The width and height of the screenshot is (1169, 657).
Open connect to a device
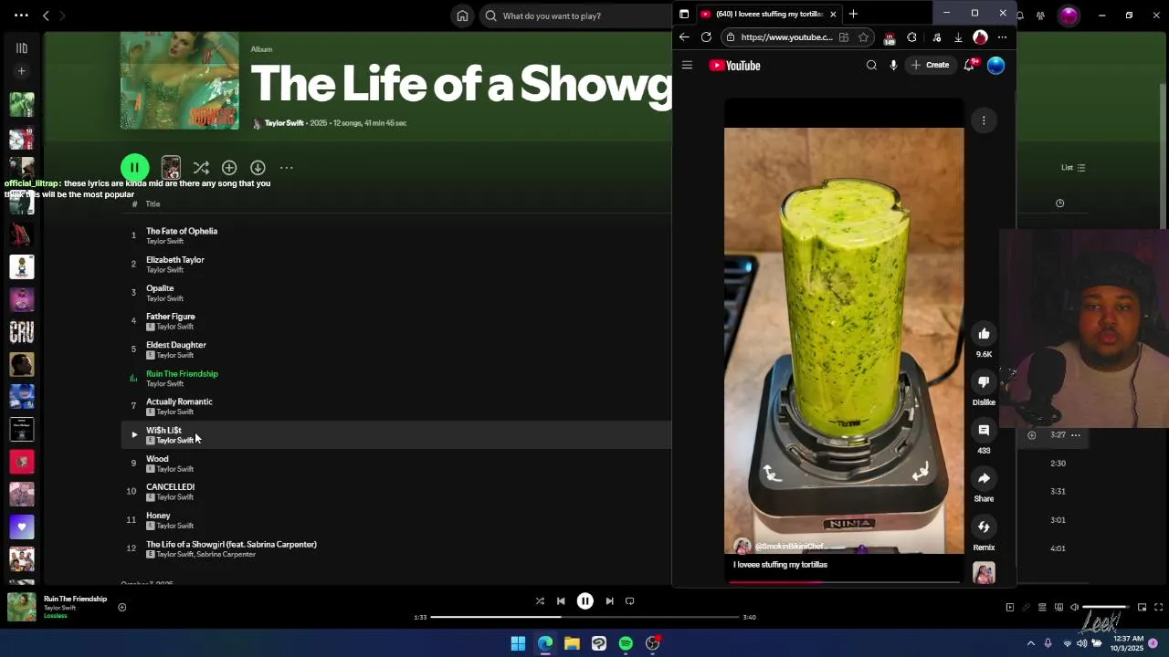(x=1058, y=607)
